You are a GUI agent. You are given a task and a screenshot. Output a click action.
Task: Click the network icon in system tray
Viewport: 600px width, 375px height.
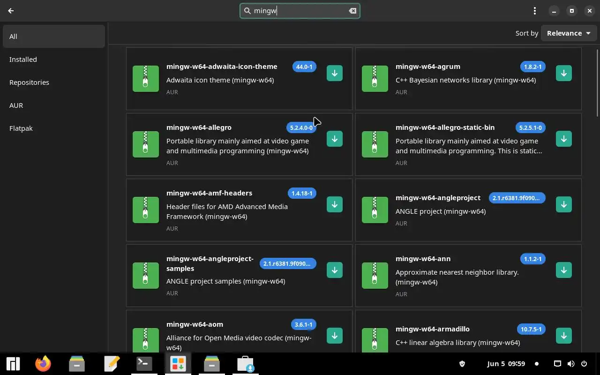557,364
